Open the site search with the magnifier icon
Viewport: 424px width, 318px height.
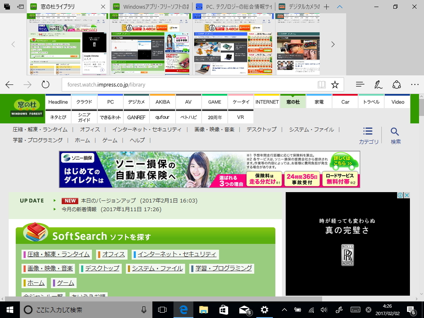pos(394,131)
